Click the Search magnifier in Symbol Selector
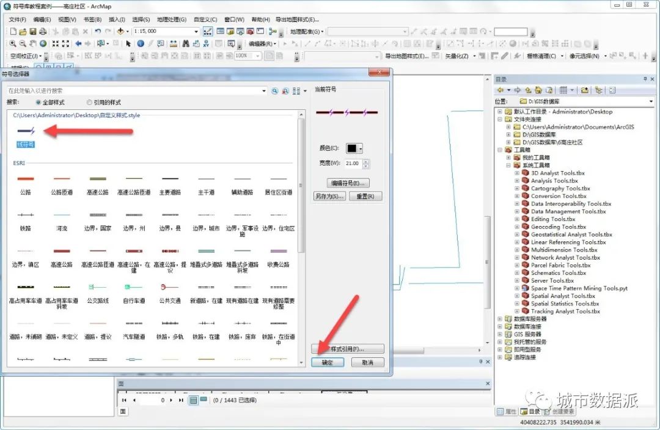660x430 pixels. click(275, 91)
